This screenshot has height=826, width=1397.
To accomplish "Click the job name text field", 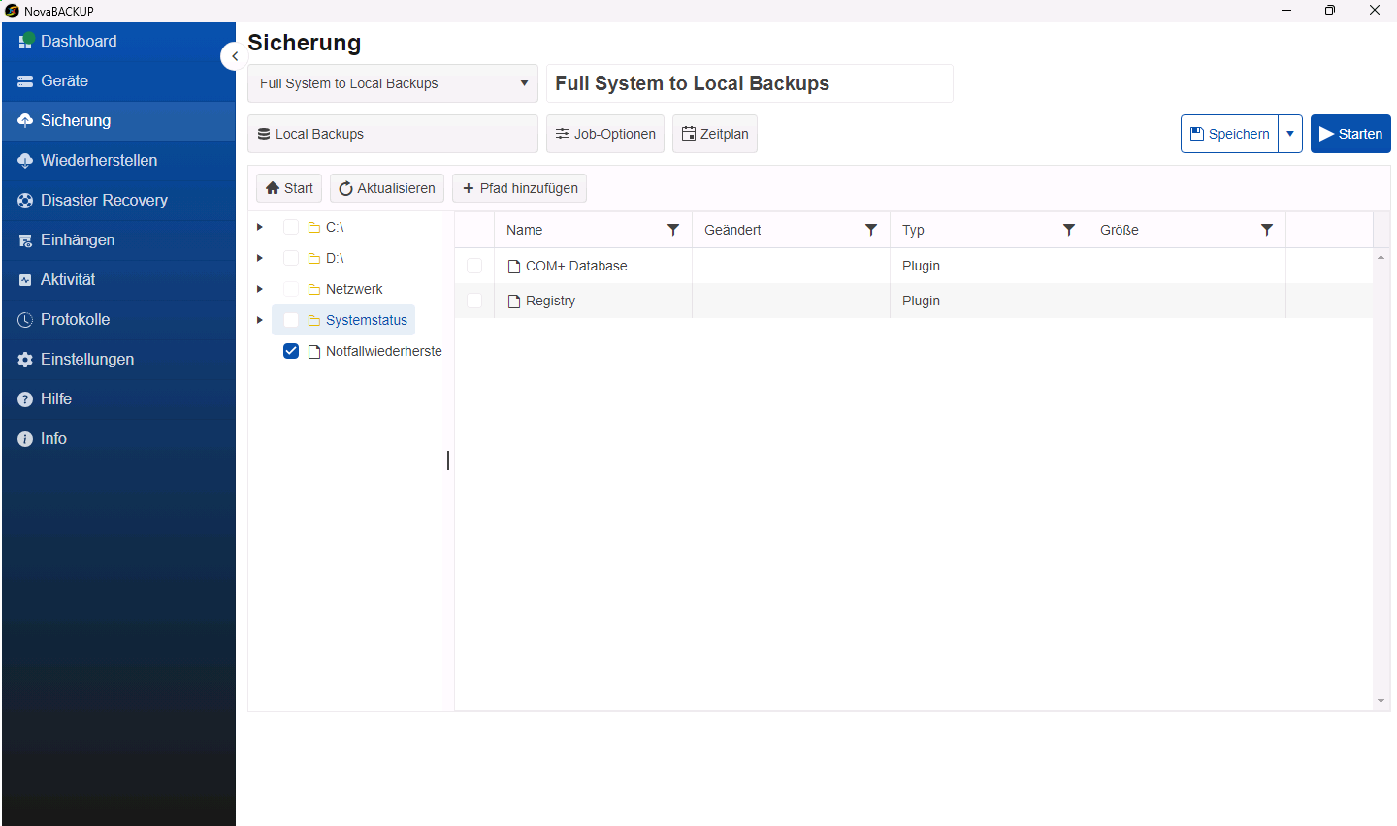I will click(x=750, y=83).
